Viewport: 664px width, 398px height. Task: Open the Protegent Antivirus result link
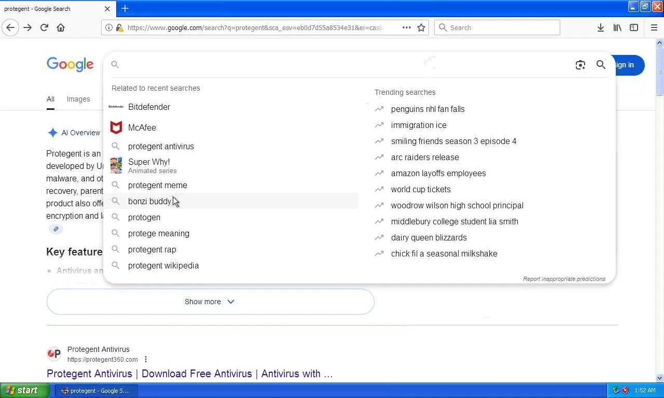[189, 374]
